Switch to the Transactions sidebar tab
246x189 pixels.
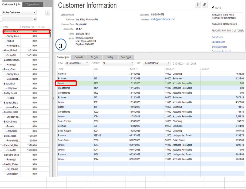33,4
